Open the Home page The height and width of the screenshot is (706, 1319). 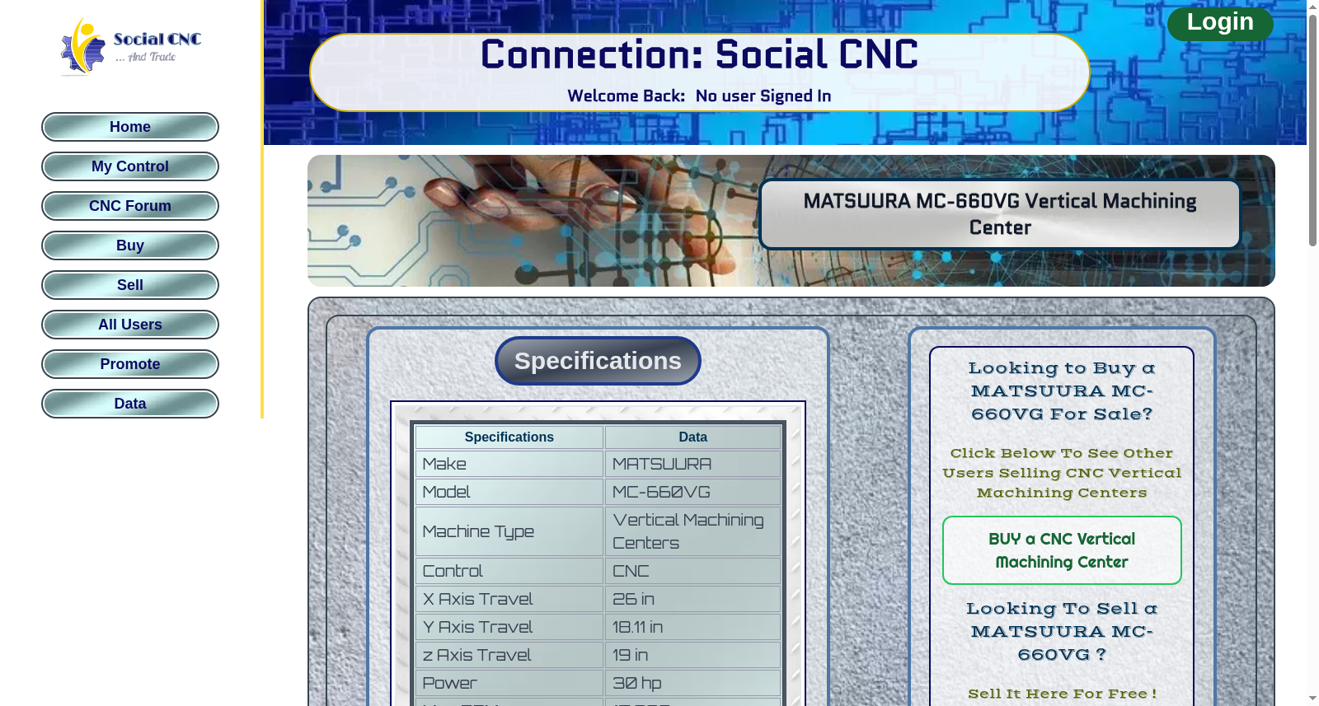tap(130, 127)
